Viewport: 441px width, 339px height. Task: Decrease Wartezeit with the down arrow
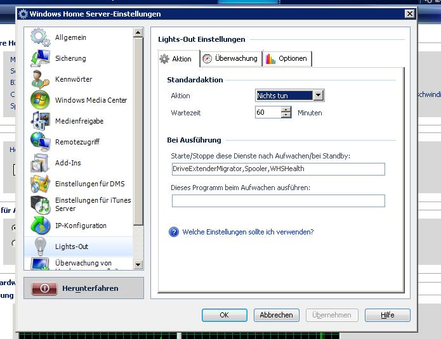[x=286, y=115]
